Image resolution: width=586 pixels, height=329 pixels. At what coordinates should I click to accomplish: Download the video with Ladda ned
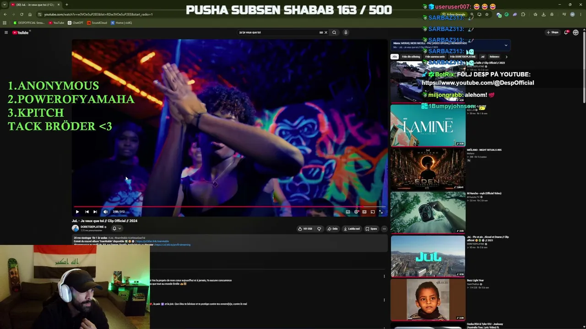[352, 228]
